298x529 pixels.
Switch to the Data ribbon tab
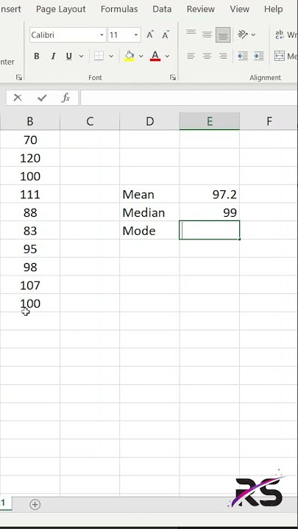coord(162,9)
